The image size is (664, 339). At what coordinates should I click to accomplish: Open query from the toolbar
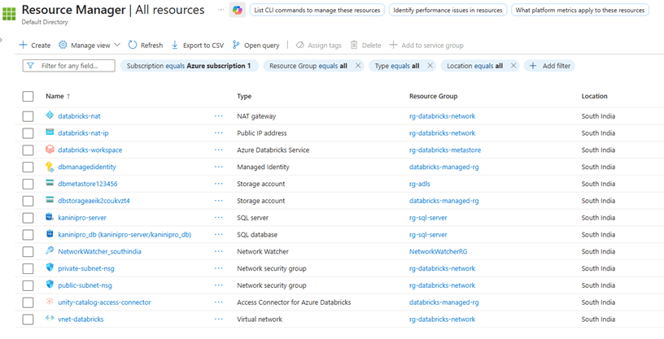pos(256,46)
